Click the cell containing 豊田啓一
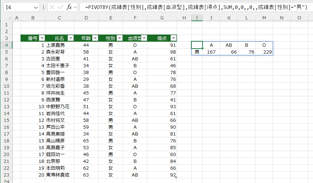The image size is (313, 183). [x=59, y=72]
